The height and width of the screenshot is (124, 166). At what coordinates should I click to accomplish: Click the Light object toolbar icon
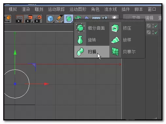115,17
